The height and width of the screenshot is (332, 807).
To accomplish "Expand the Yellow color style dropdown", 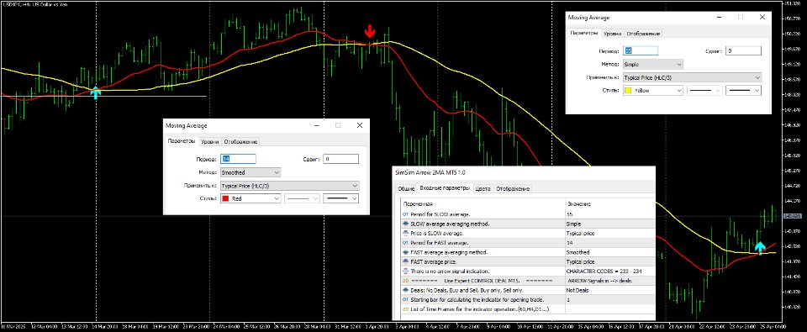I will tap(652, 90).
